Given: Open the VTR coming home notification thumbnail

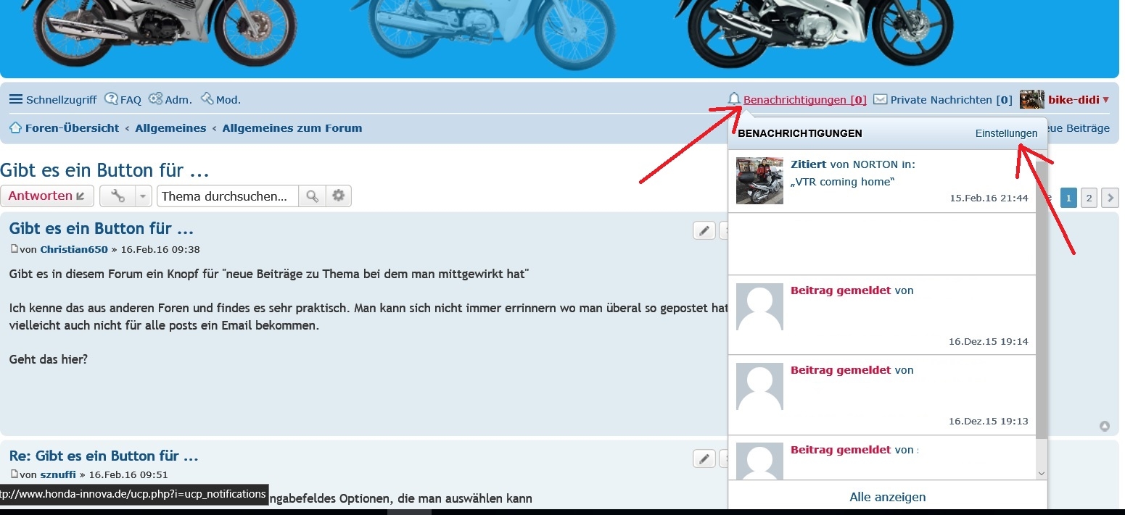Looking at the screenshot, I should click(759, 180).
